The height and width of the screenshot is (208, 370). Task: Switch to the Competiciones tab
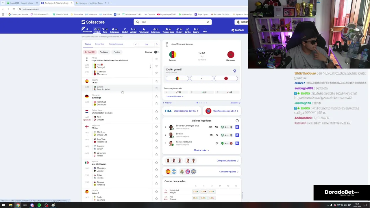pos(116,44)
